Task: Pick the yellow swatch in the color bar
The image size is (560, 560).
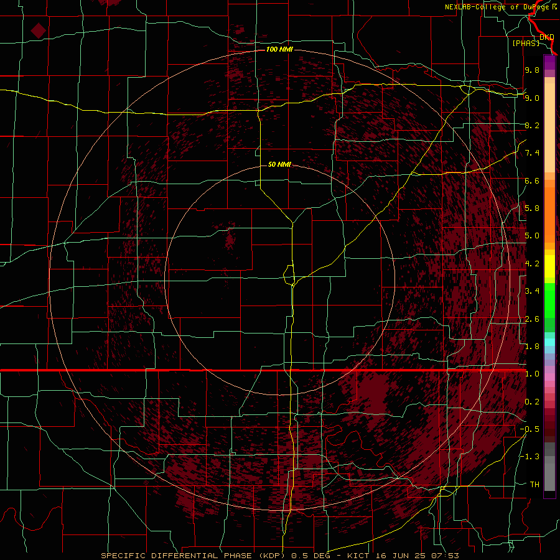Action: (549, 266)
